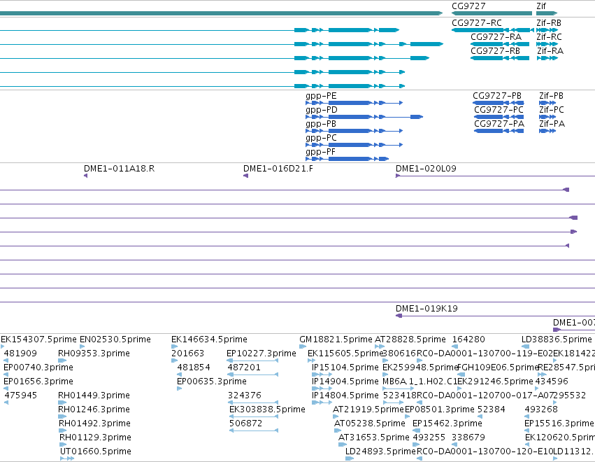Select the RH01129.3prime EST label
This screenshot has width=595, height=462.
pyautogui.click(x=95, y=437)
